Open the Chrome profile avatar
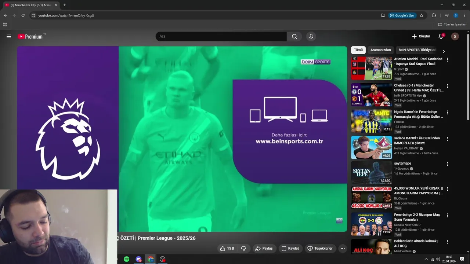Screen dimensions: 470x264 pos(456,15)
